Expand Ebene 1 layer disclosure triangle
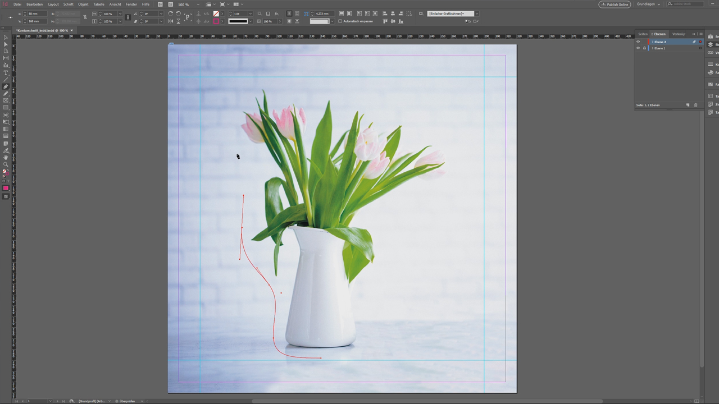Viewport: 719px width, 404px height. 652,48
